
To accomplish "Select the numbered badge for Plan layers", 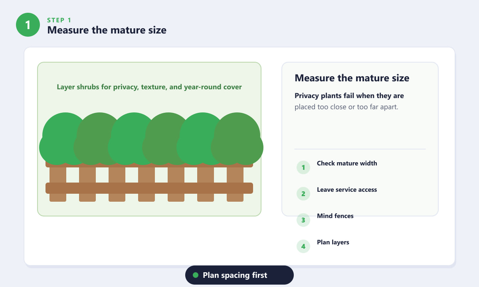I will click(303, 246).
